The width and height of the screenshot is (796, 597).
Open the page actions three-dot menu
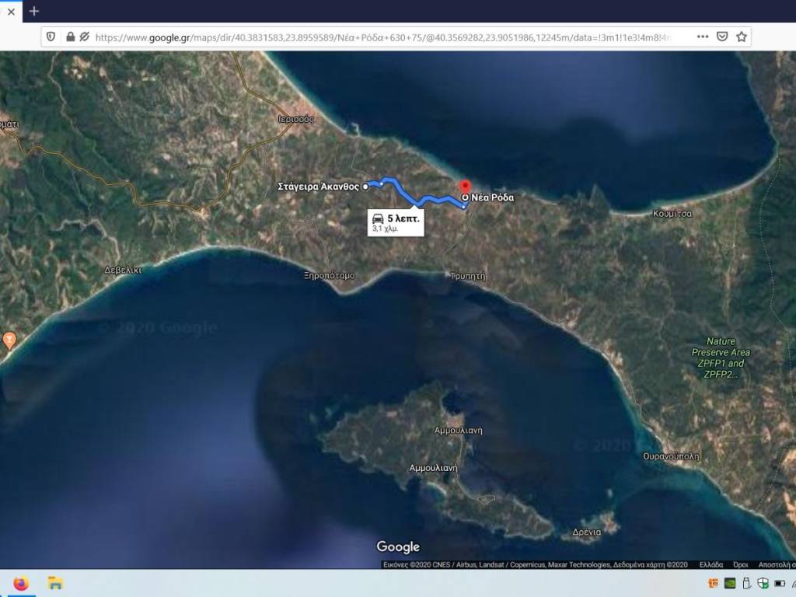(703, 37)
